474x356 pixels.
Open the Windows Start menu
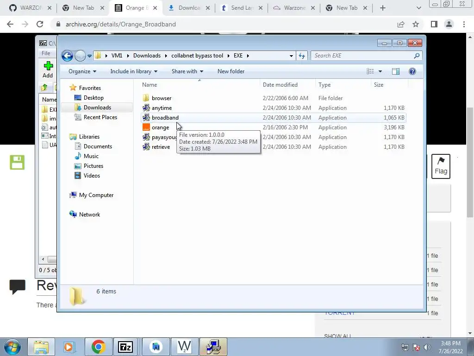pyautogui.click(x=12, y=347)
